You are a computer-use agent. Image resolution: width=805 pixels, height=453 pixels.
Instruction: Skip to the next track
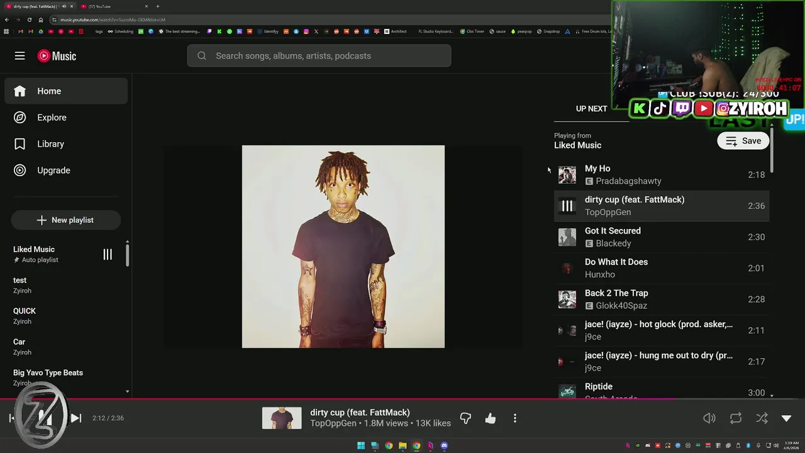pyautogui.click(x=76, y=418)
